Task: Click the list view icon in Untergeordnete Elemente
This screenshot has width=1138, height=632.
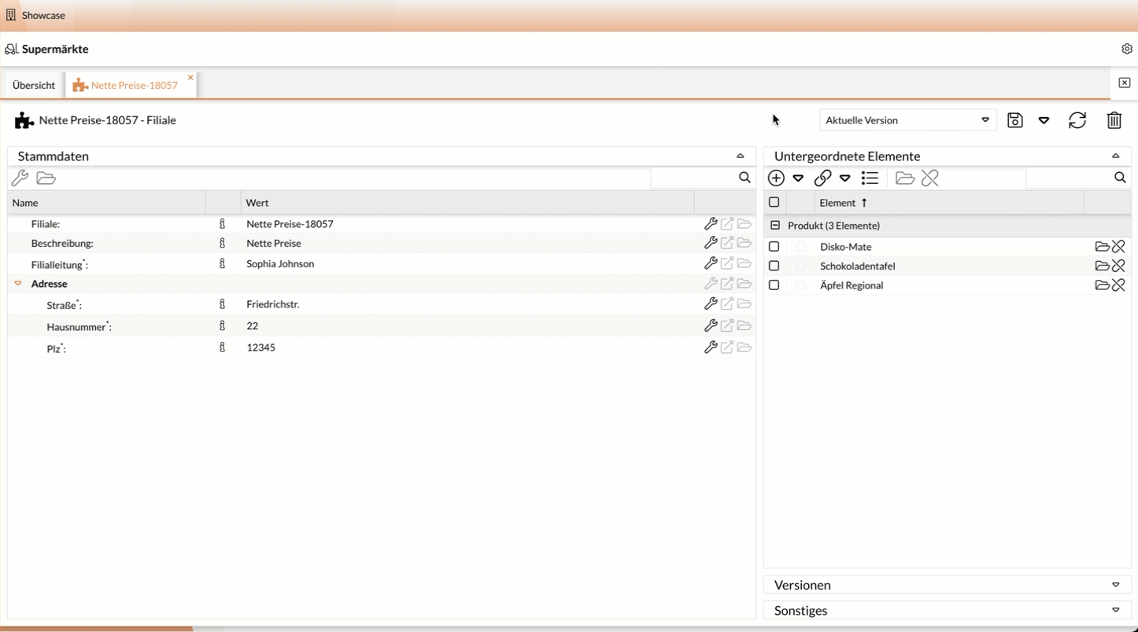Action: tap(870, 178)
